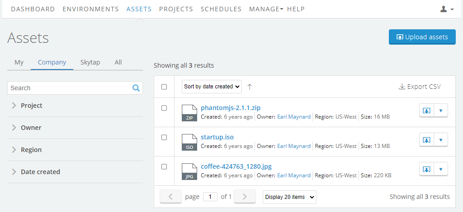Screen dimensions: 463x212
Task: Click the Upload assets button
Action: click(x=422, y=37)
